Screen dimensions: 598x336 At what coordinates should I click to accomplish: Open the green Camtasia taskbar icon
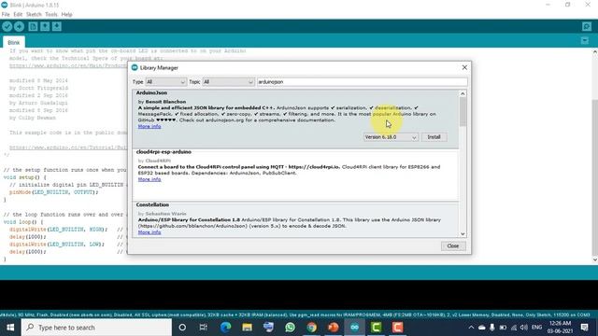coord(376,328)
